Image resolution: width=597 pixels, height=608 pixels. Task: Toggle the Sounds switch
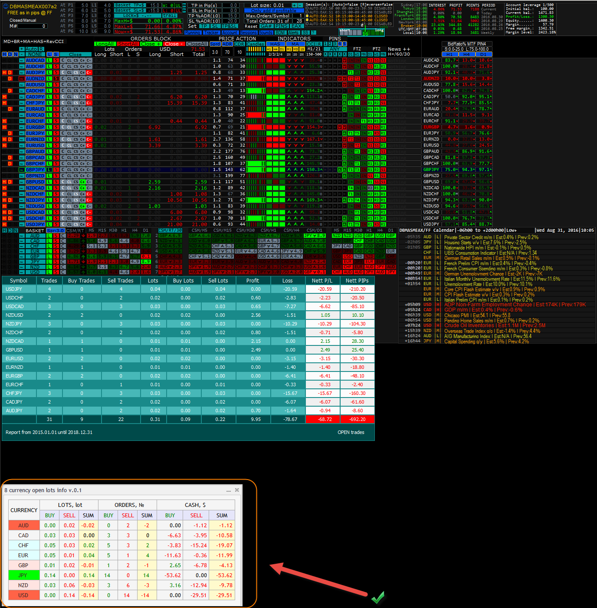266,33
